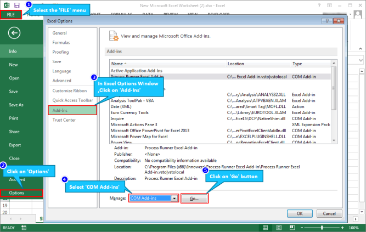Click the zoom out minus button

[x=302, y=228]
